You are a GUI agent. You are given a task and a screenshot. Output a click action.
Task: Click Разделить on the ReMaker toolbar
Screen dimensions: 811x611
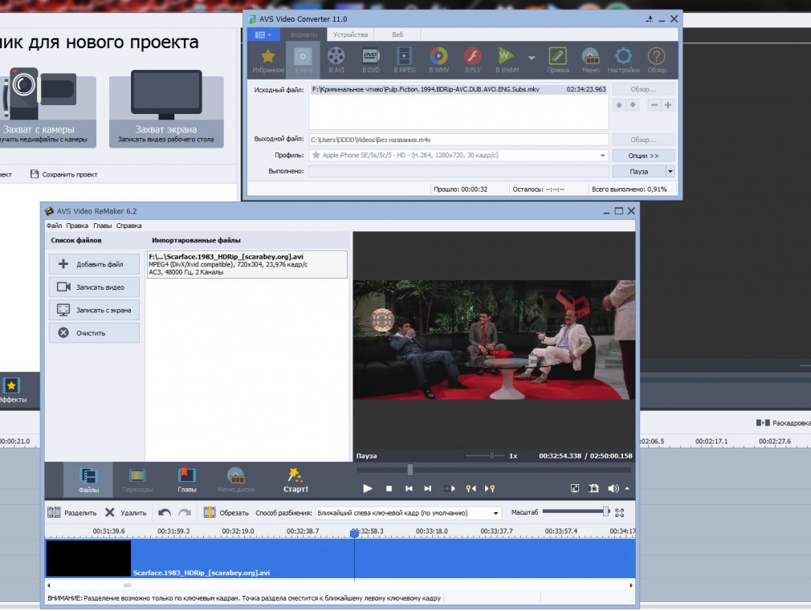click(72, 513)
